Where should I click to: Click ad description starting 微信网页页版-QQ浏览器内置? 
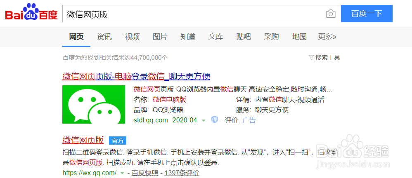tap(233, 90)
